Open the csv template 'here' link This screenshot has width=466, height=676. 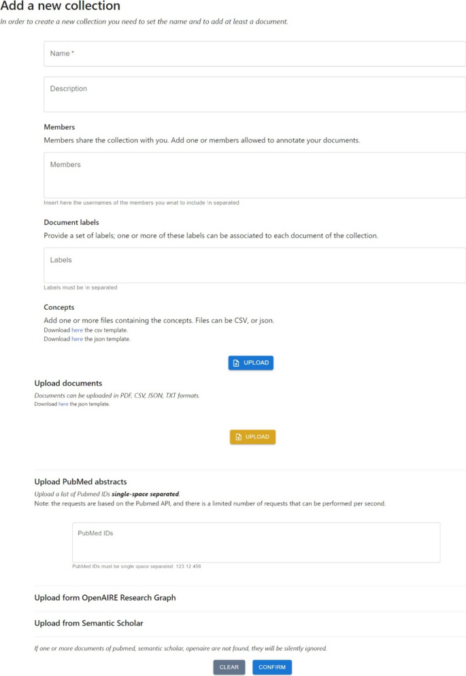point(78,330)
